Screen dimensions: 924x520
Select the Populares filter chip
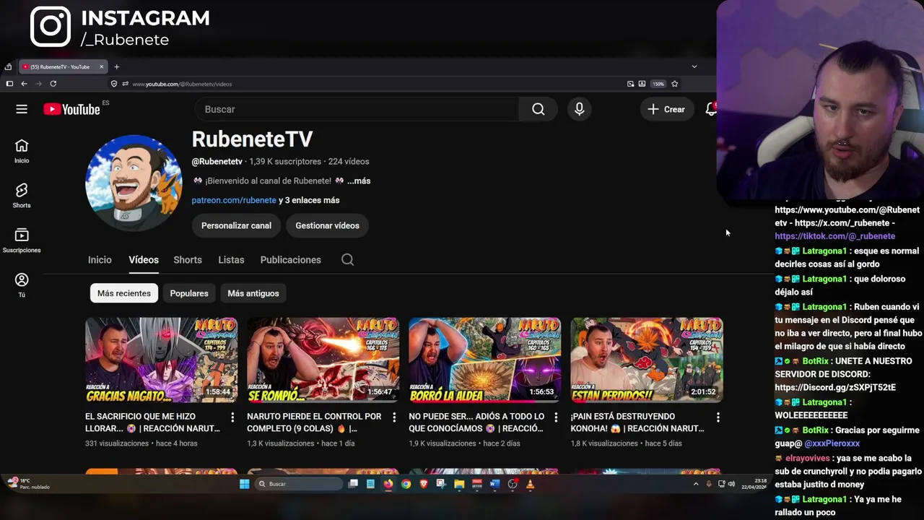coord(189,293)
